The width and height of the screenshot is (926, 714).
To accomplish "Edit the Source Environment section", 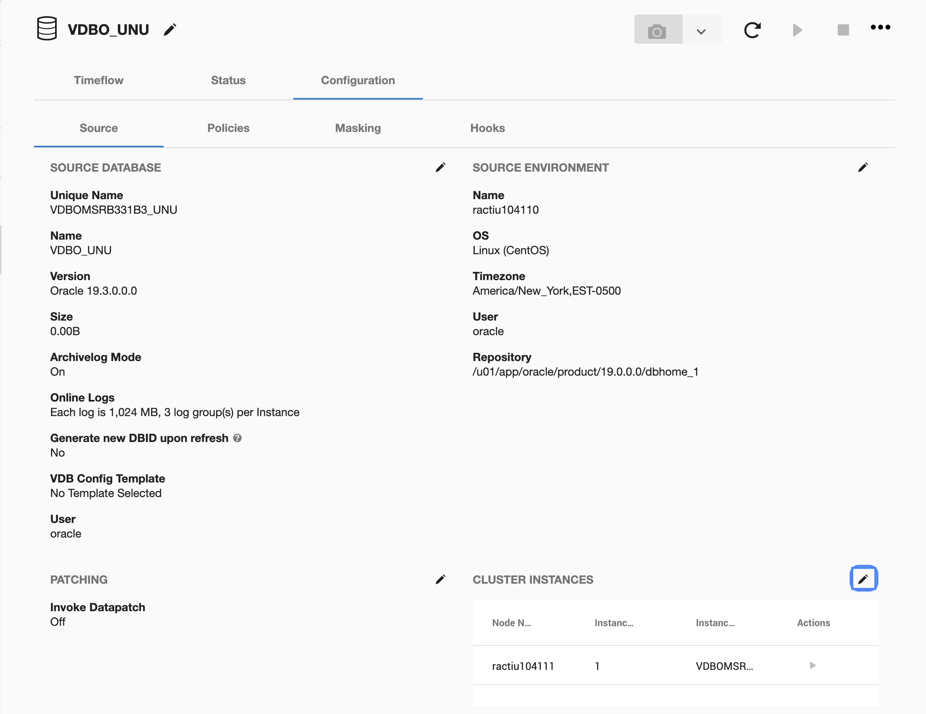I will click(x=862, y=168).
